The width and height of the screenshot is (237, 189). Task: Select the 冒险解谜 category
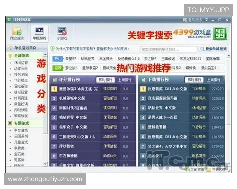click(x=21, y=86)
